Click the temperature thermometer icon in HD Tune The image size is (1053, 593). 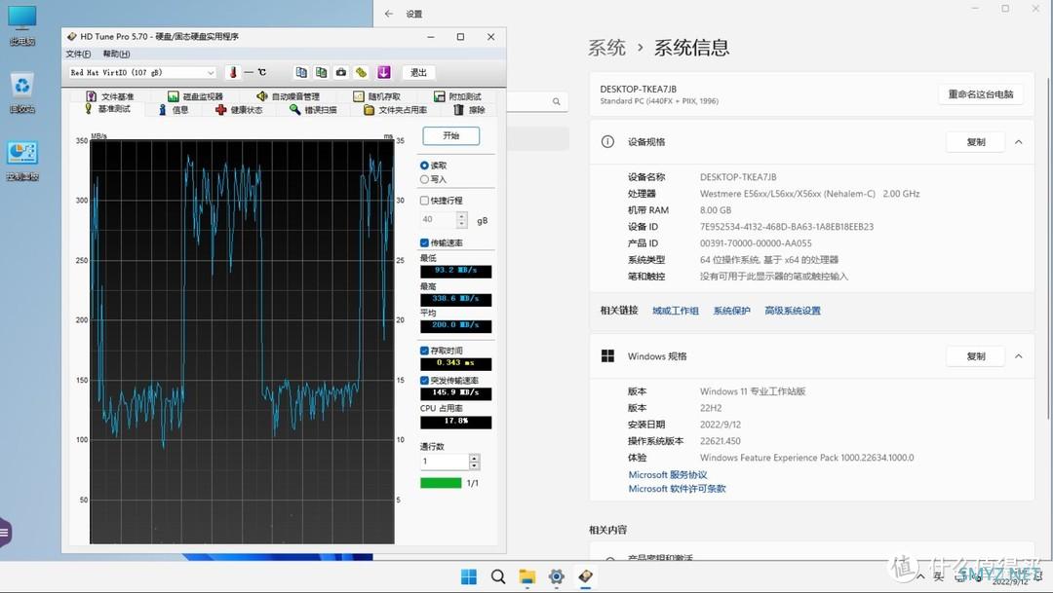point(233,72)
